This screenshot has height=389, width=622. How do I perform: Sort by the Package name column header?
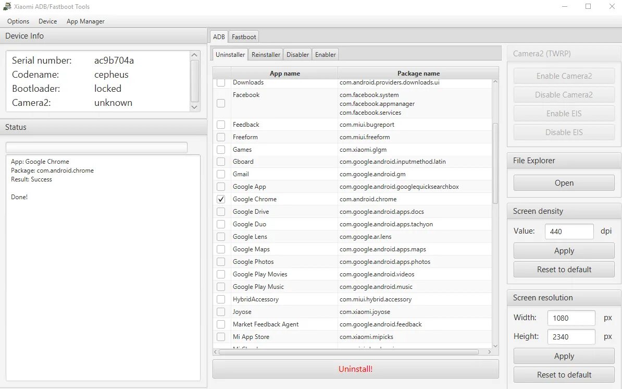pyautogui.click(x=418, y=74)
